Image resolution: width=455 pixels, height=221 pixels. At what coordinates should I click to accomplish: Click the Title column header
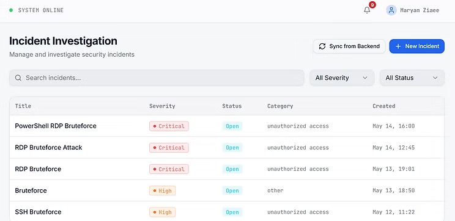[x=23, y=106]
